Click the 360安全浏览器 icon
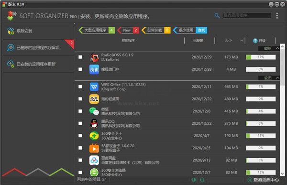This screenshot has height=185, width=287. [x=94, y=172]
